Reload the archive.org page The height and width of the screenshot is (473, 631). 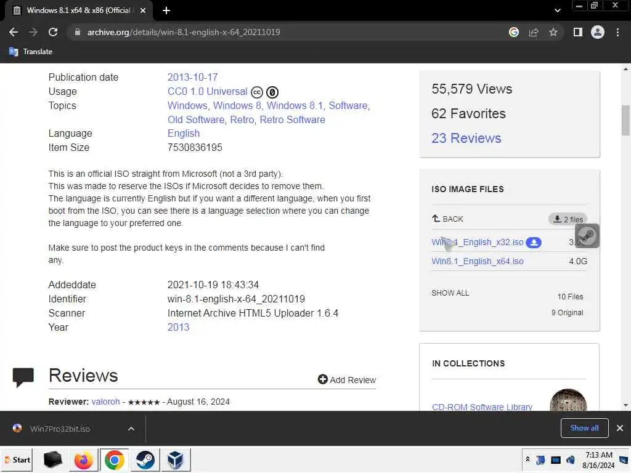53,32
